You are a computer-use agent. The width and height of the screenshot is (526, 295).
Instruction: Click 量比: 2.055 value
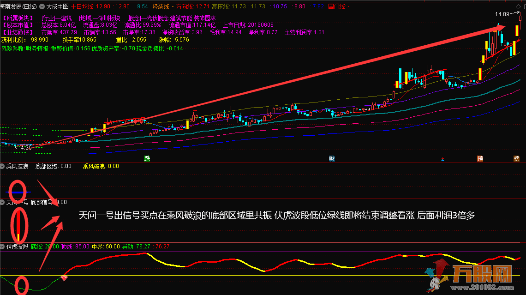(131, 40)
